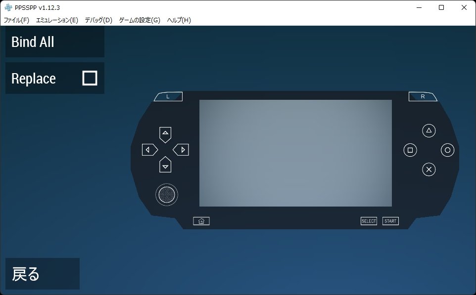This screenshot has height=295, width=476.
Task: Open the ゲームの設定(G) menu
Action: pos(140,20)
